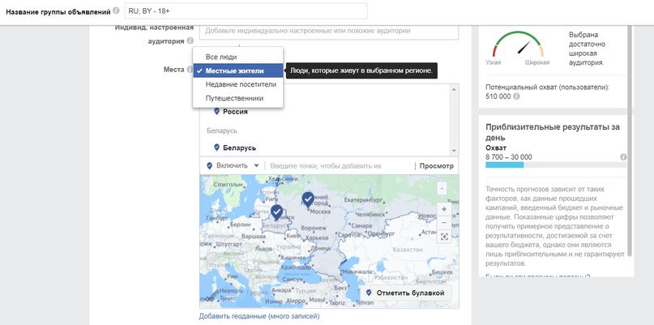The height and width of the screenshot is (325, 654).
Task: Click the map fullscreen/fit icon
Action: [444, 237]
